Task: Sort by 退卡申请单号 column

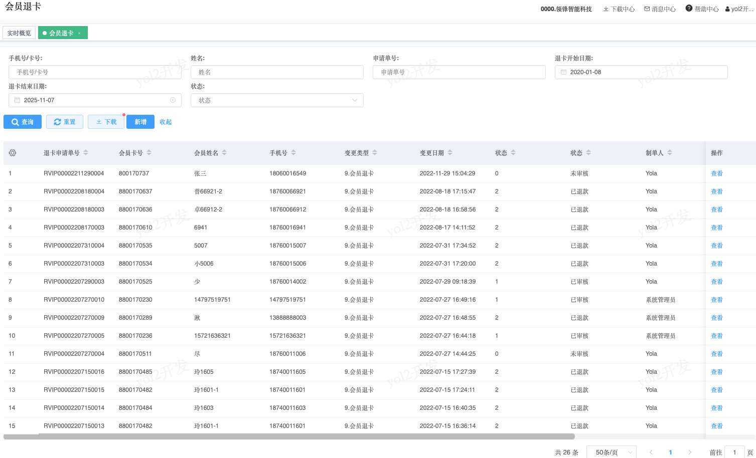Action: (86, 153)
